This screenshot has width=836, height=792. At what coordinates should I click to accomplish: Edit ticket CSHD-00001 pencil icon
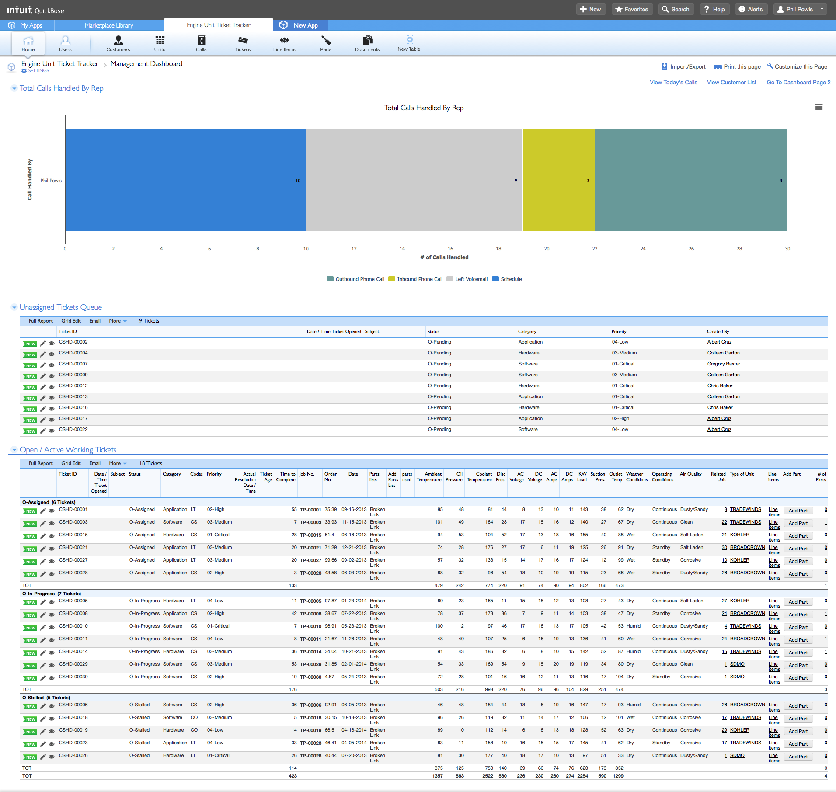(43, 511)
